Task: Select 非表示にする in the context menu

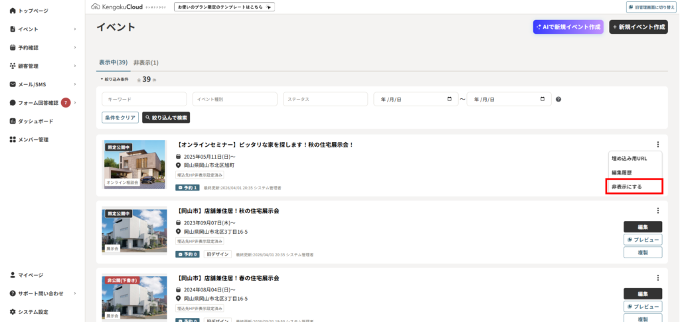Action: pos(634,187)
